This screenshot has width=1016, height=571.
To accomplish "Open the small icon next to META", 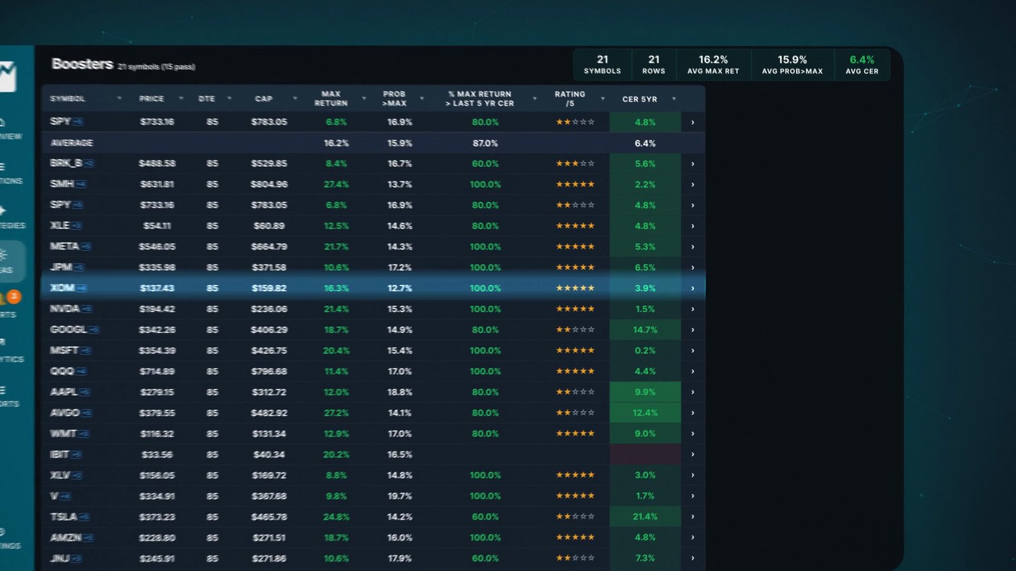I will click(x=86, y=246).
